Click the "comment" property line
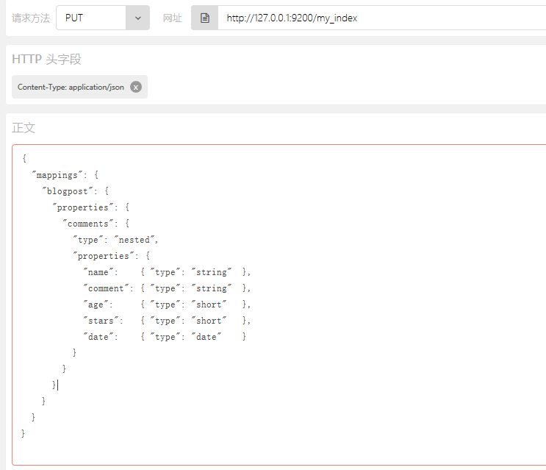Image resolution: width=546 pixels, height=470 pixels. 167,288
